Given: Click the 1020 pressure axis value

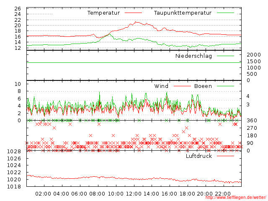Looking at the screenshot, I should tap(14, 180).
